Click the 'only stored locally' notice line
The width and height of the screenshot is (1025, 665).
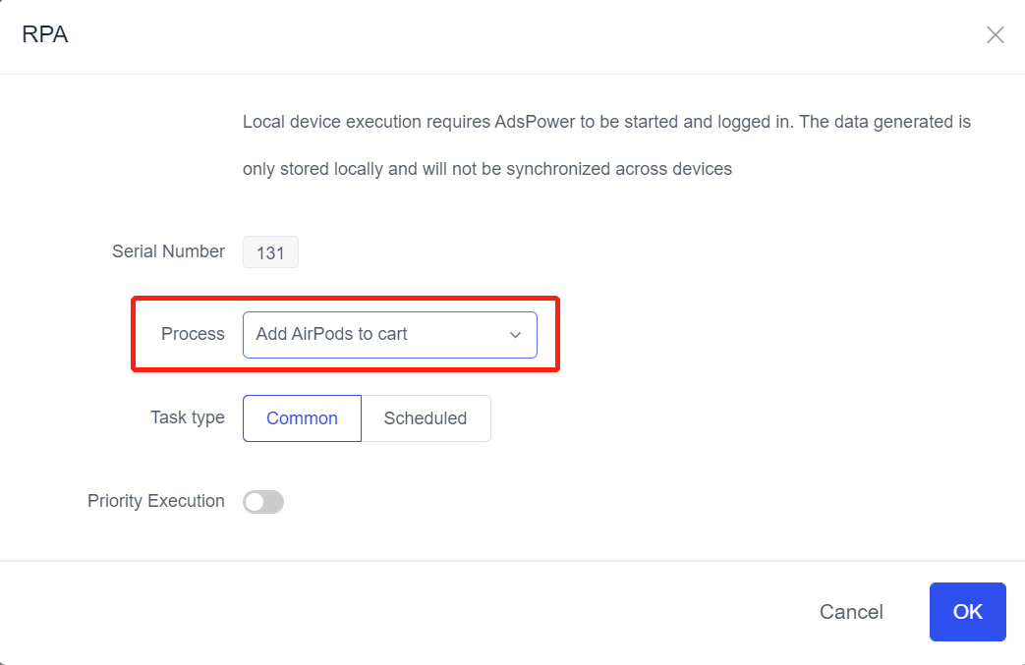[x=486, y=169]
